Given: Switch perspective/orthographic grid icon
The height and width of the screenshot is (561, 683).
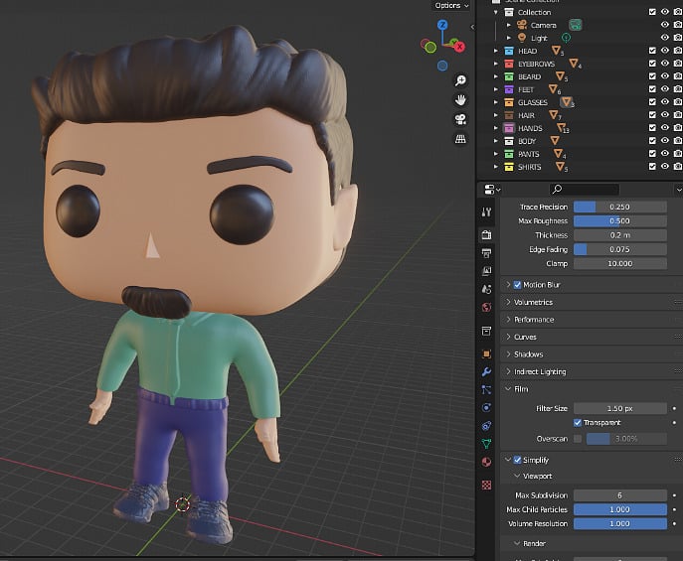Looking at the screenshot, I should tap(460, 139).
